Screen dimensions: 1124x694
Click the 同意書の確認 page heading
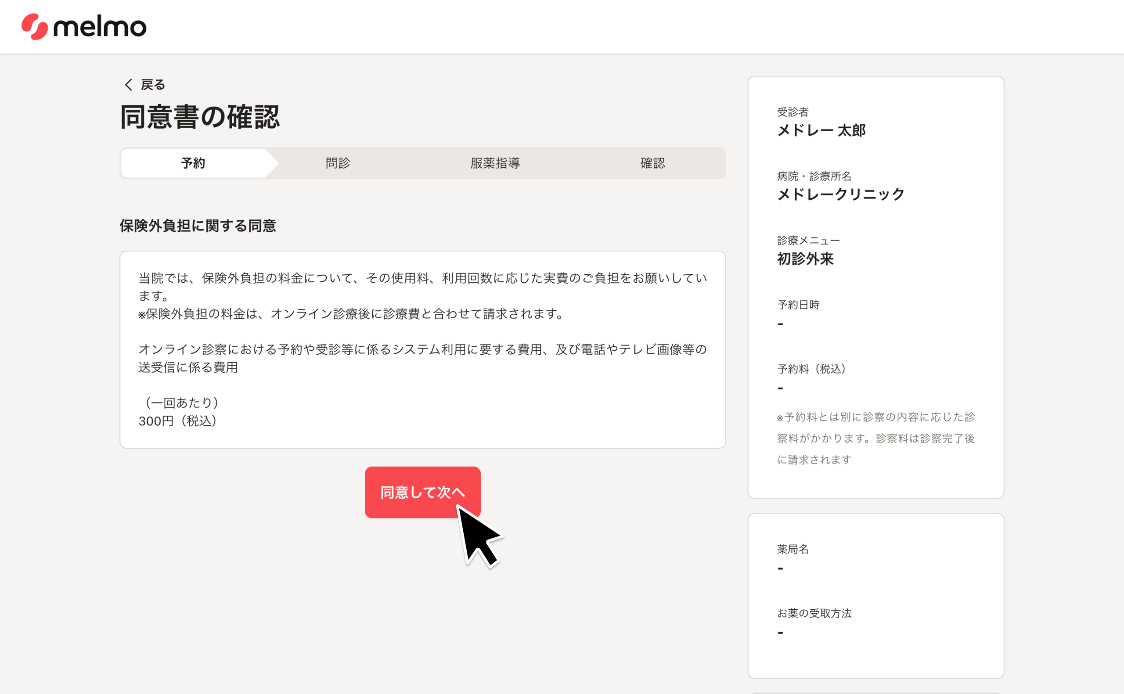point(200,117)
